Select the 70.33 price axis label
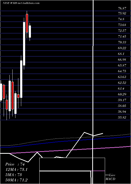The image size is (131, 184). pyautogui.click(x=122, y=42)
